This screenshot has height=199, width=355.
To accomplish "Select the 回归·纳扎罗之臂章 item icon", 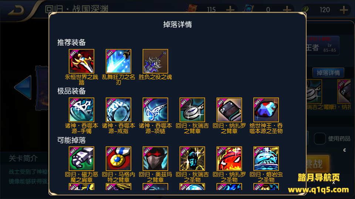I will (229, 110).
